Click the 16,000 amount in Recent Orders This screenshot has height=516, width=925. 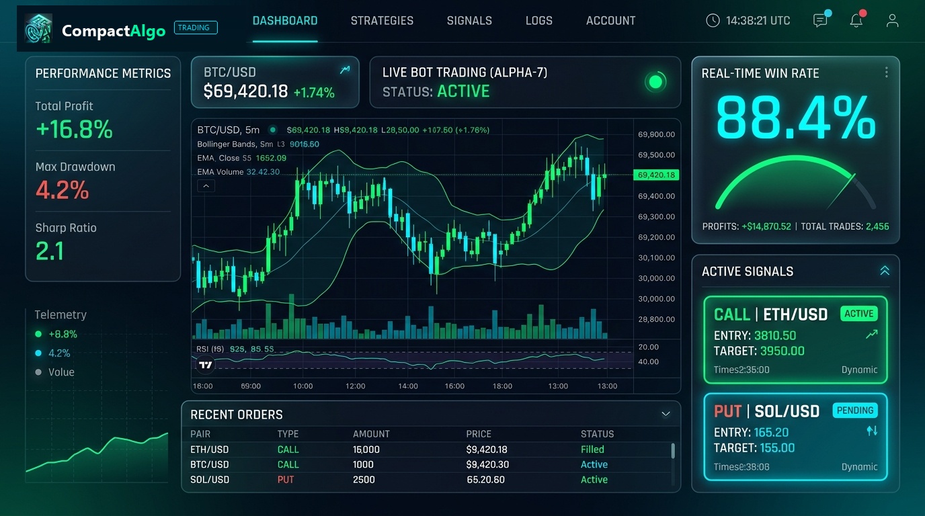366,449
